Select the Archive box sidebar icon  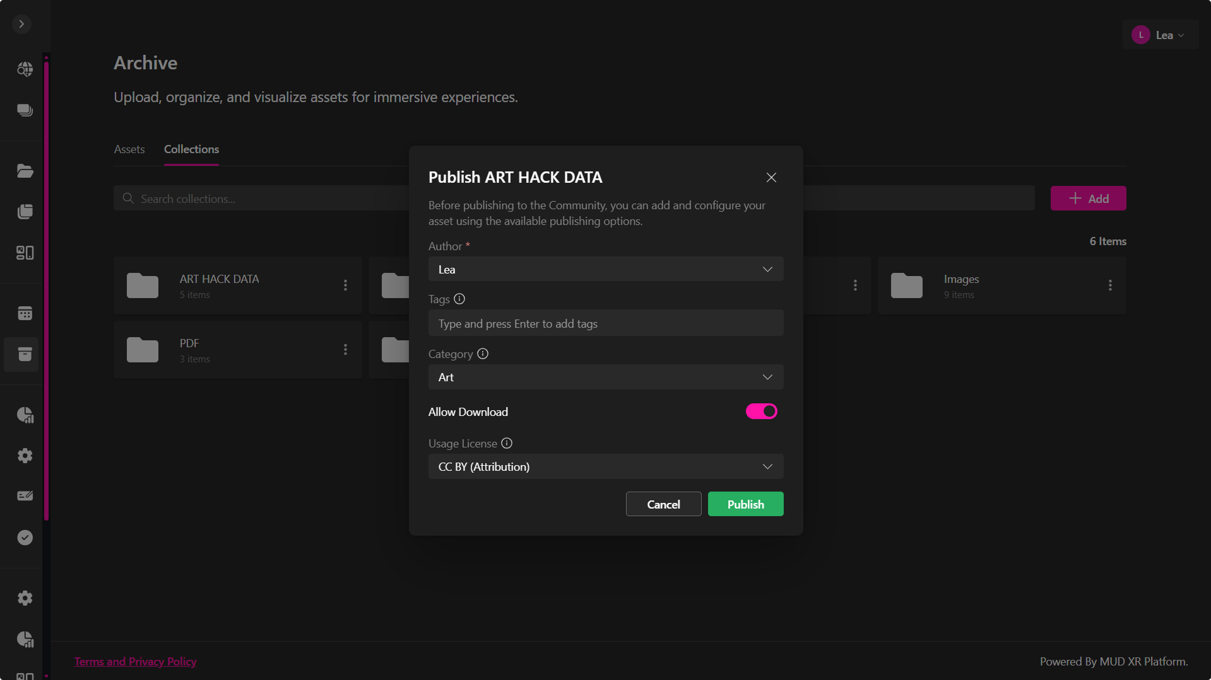coord(25,354)
